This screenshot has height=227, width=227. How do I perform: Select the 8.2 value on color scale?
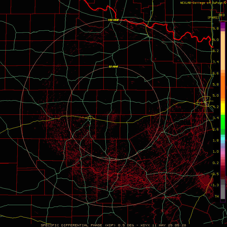216,51
